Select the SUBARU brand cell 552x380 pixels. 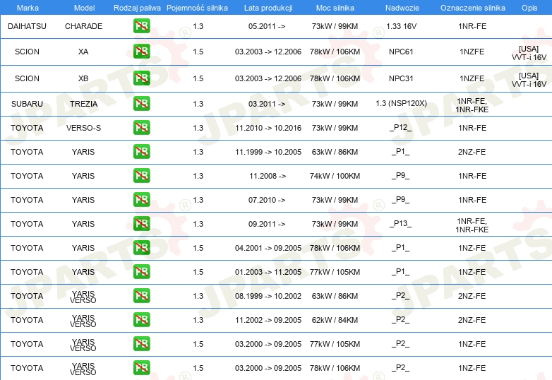pos(27,104)
